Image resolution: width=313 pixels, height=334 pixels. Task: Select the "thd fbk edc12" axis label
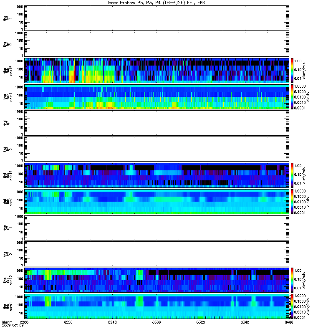pyautogui.click(x=8, y=175)
